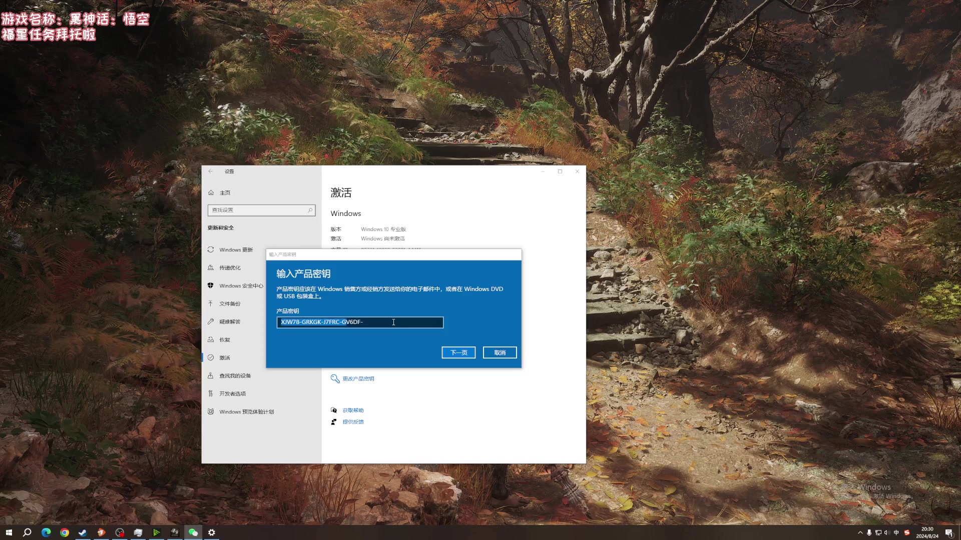
Task: Click the product key input field
Action: 360,322
